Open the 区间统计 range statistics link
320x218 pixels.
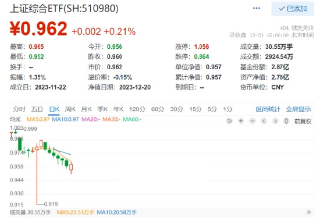coord(268,109)
